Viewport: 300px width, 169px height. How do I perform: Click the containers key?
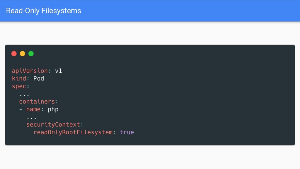pos(37,102)
